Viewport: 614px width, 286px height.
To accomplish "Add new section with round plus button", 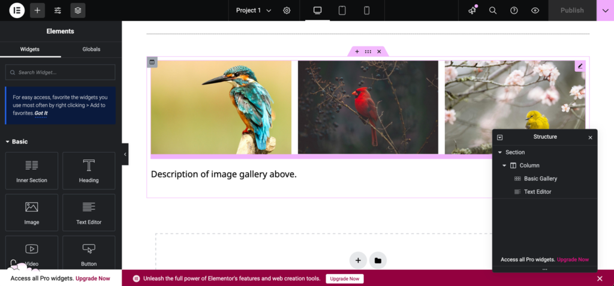I will [358, 260].
